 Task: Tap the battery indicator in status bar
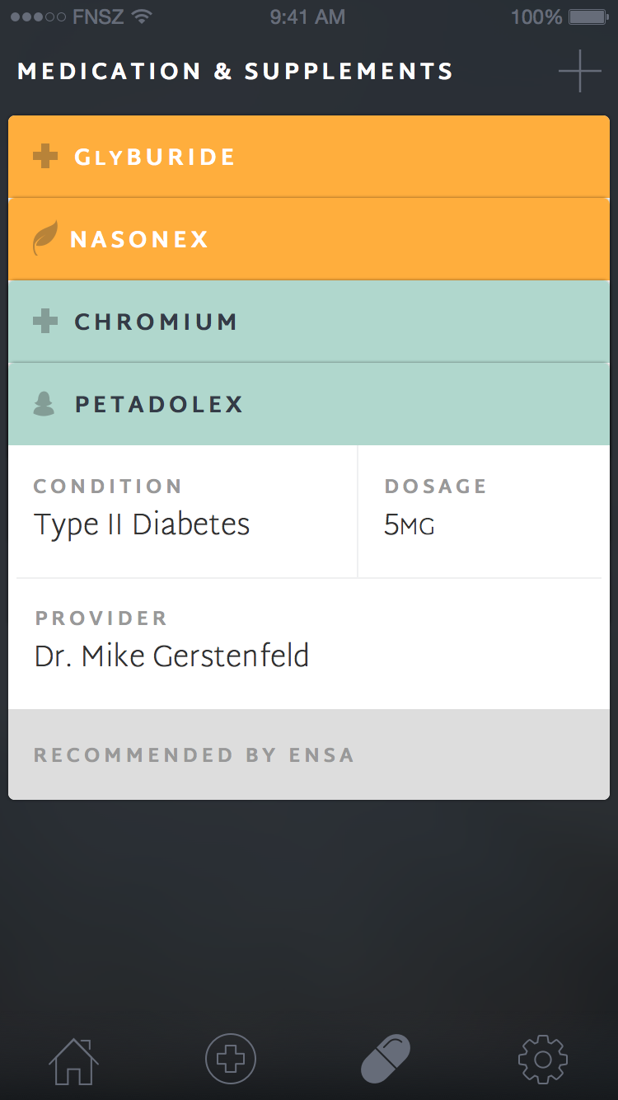click(590, 16)
